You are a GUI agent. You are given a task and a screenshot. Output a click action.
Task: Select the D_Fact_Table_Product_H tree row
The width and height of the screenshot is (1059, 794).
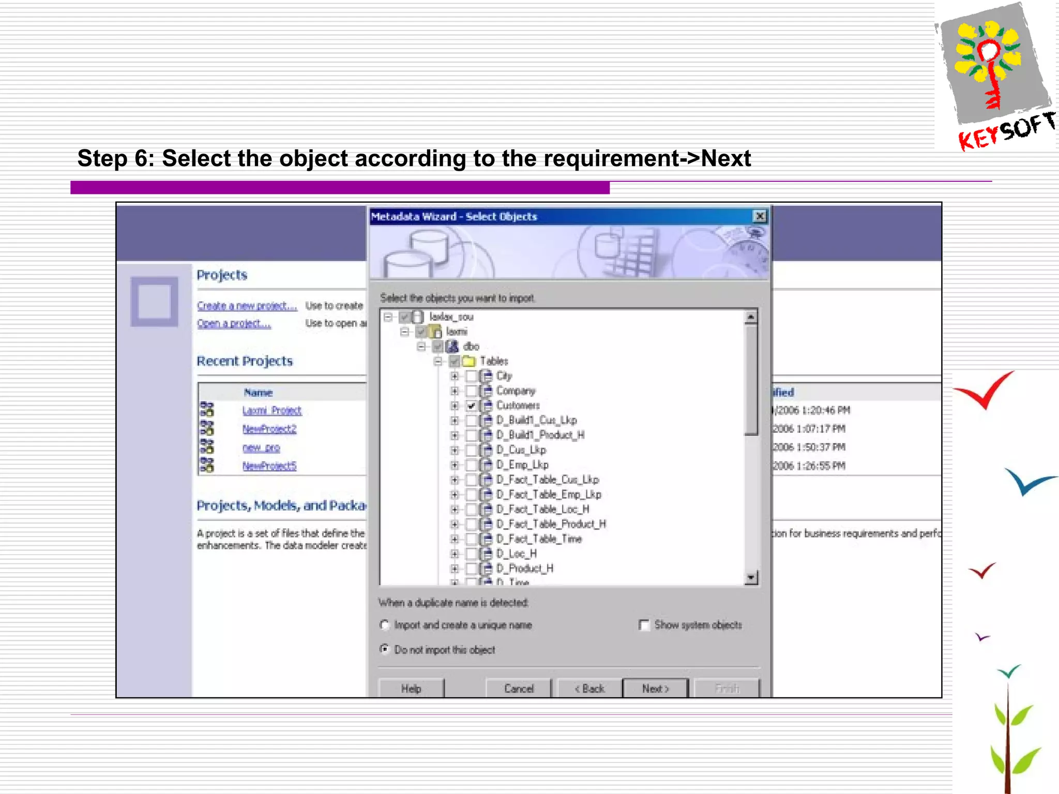coord(551,524)
